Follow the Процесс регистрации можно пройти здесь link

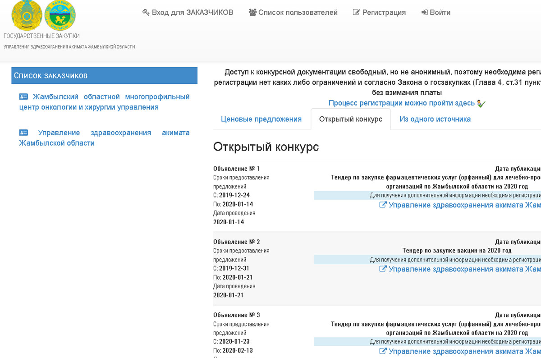point(401,103)
